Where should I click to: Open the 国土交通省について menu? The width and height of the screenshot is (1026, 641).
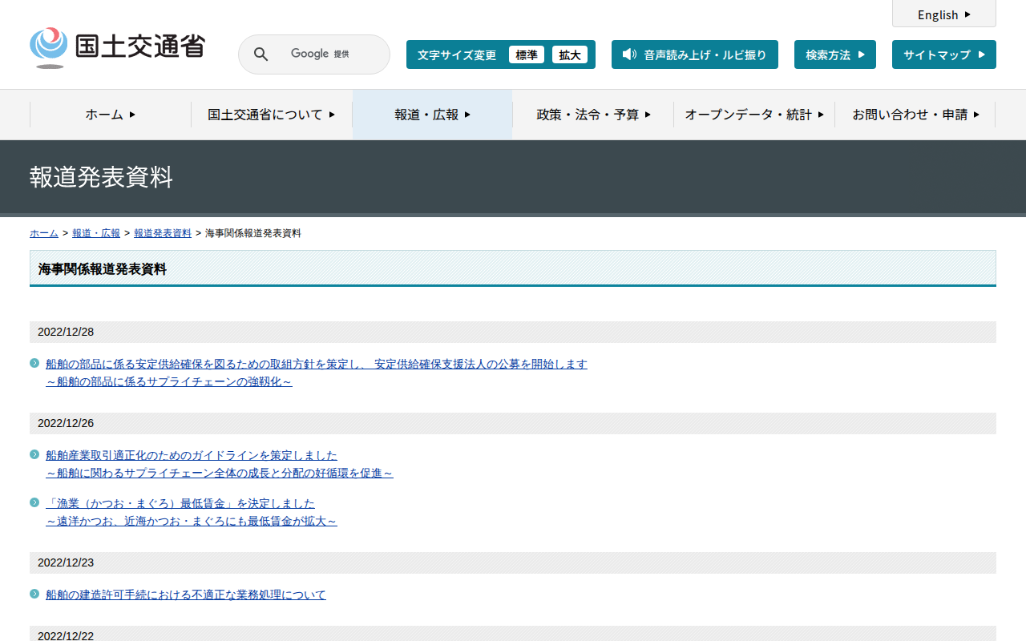(271, 115)
